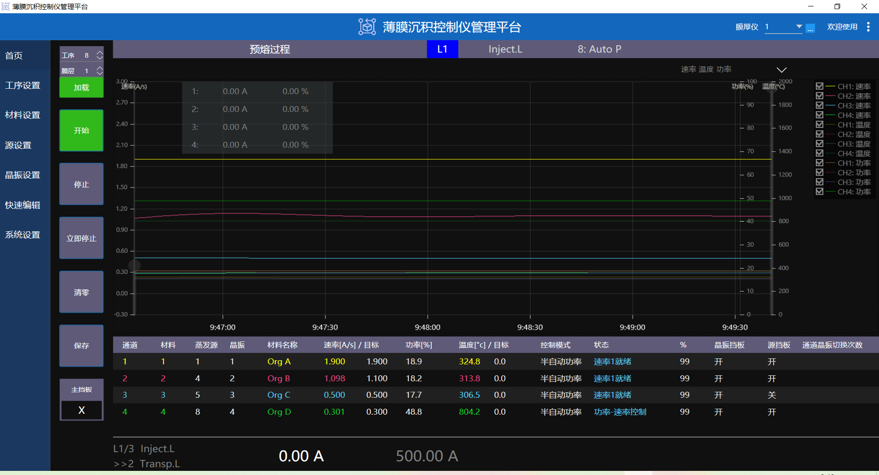
Task: Open 工序设置 in the left sidebar
Action: (23, 85)
